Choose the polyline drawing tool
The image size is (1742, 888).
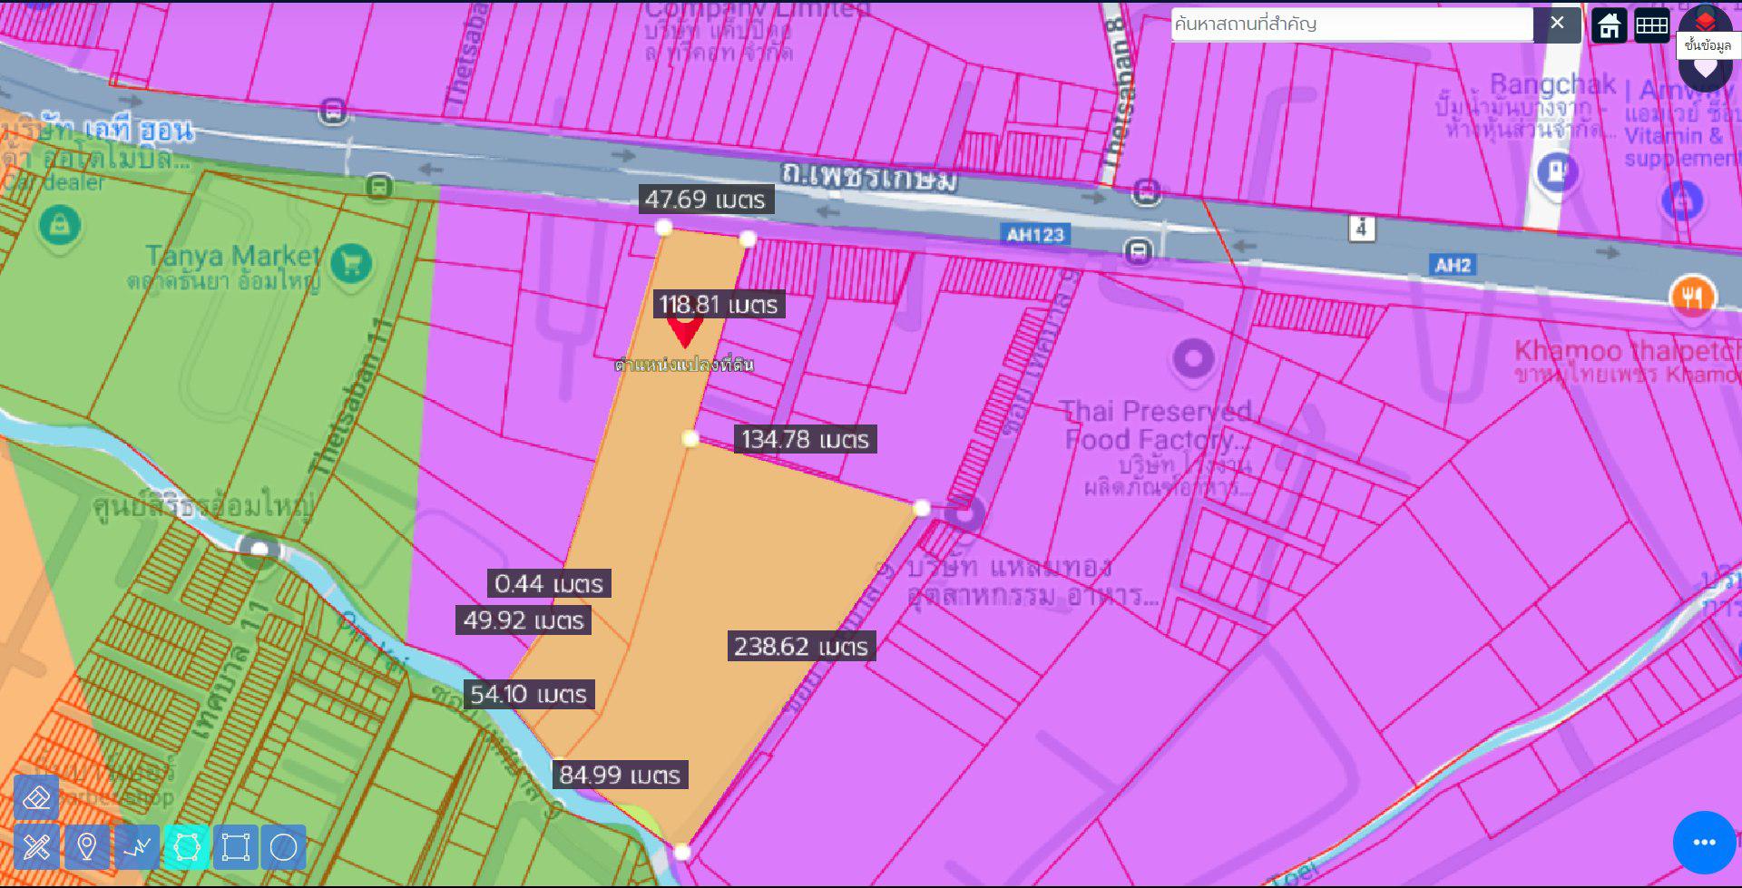click(x=137, y=847)
